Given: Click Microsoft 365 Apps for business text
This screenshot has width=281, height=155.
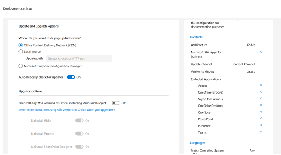Looking at the screenshot, I should coord(206,54).
